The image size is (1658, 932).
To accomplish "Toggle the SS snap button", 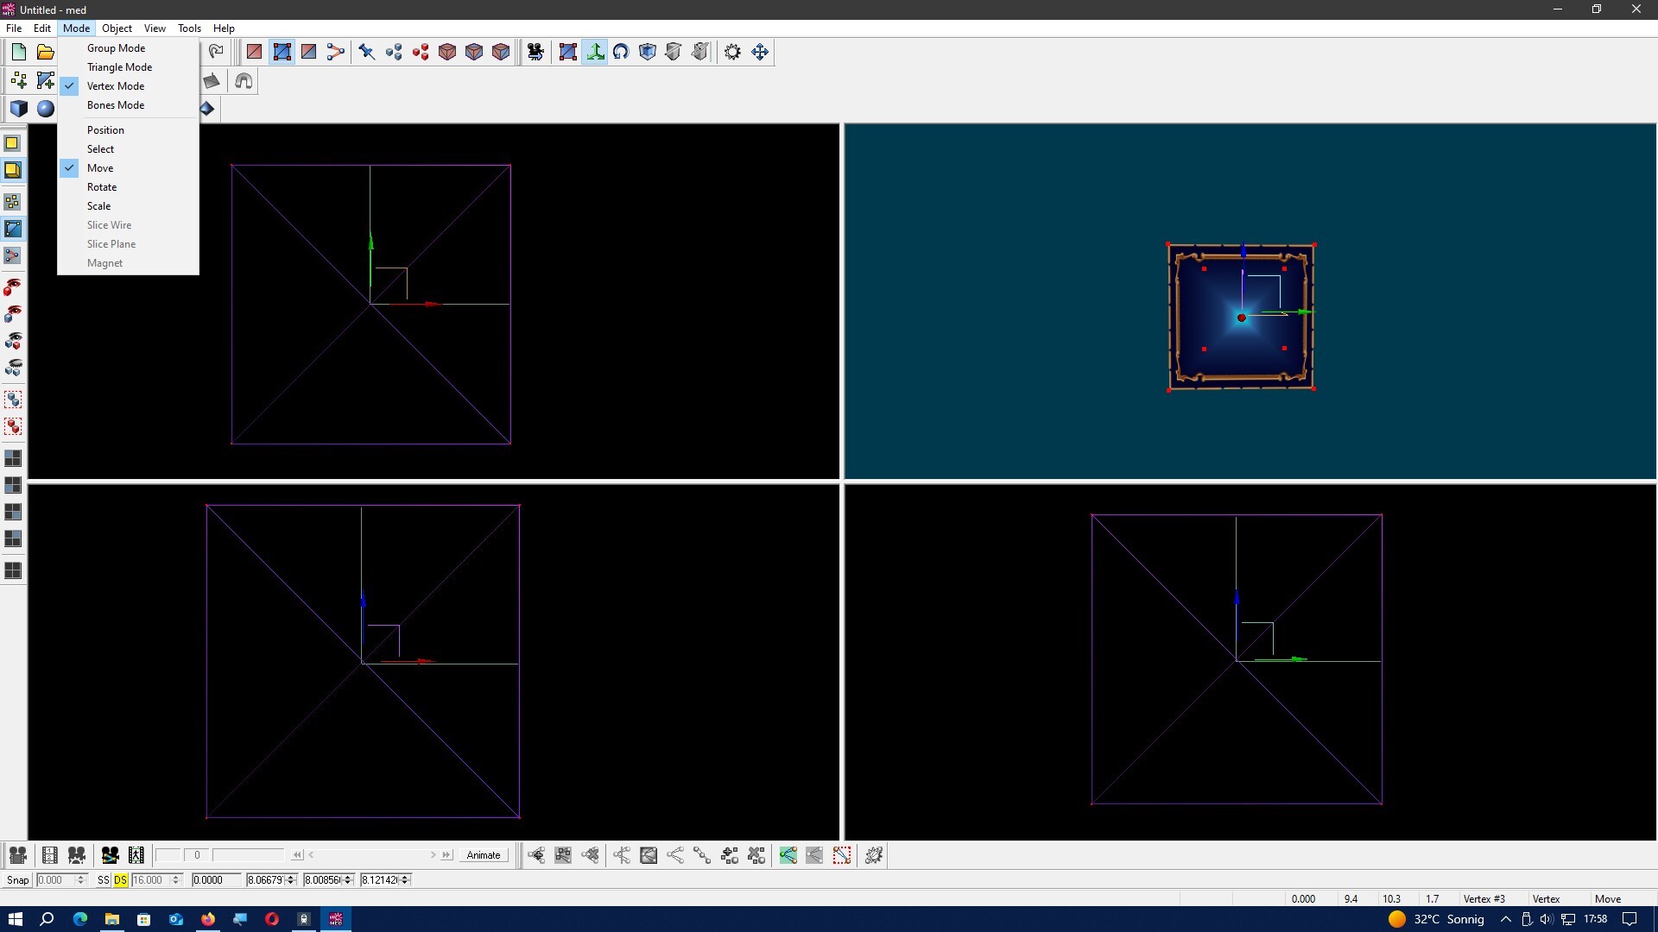I will (103, 879).
